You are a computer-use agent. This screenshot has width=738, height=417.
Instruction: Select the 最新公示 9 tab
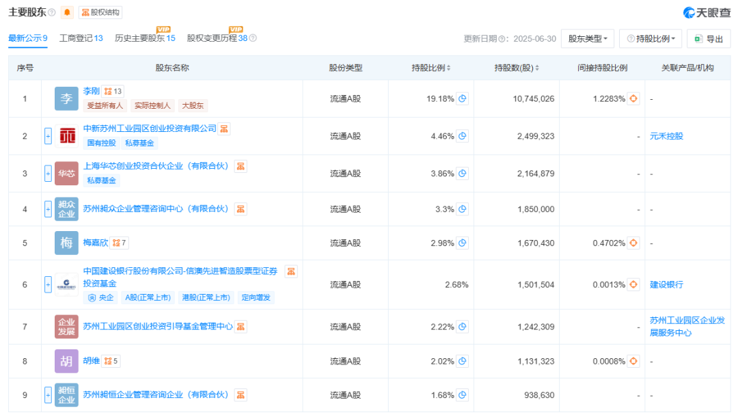point(28,38)
